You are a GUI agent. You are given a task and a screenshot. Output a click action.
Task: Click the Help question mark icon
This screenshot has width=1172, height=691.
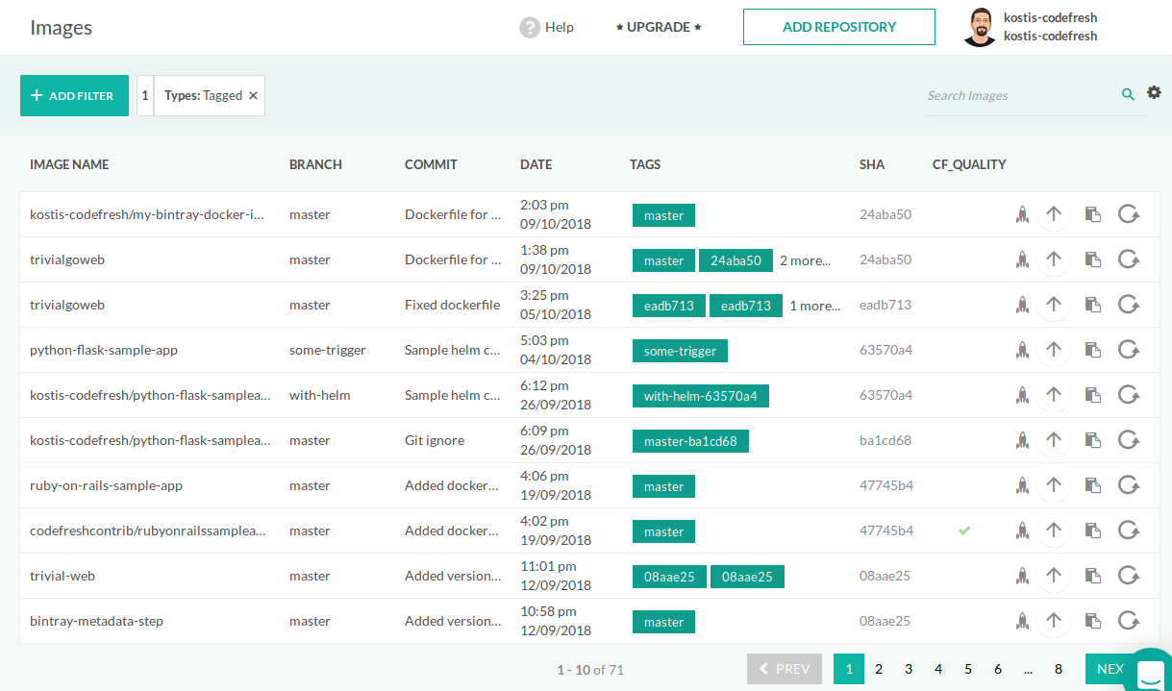point(530,27)
